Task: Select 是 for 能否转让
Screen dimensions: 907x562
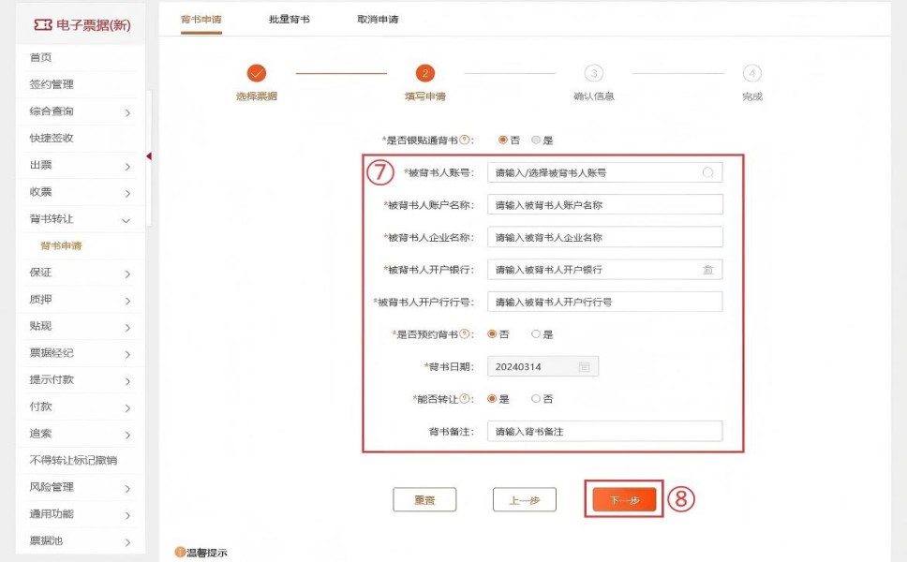Action: (492, 399)
